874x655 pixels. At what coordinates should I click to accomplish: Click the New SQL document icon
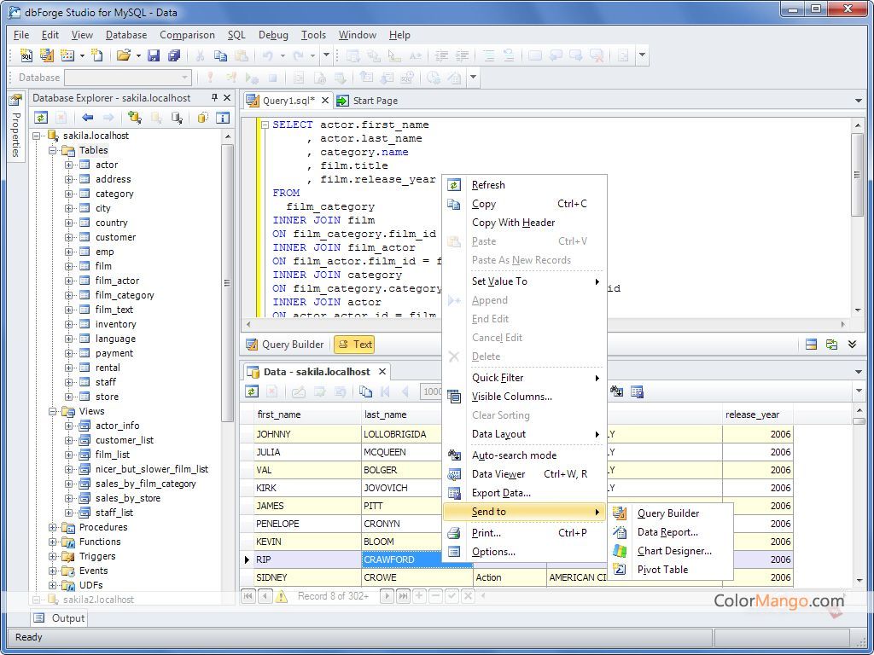click(26, 55)
